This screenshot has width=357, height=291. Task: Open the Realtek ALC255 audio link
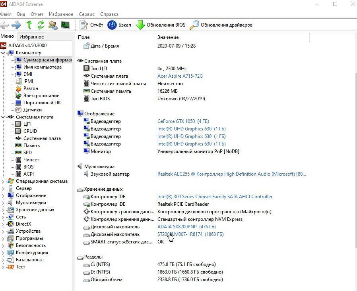pos(231,174)
